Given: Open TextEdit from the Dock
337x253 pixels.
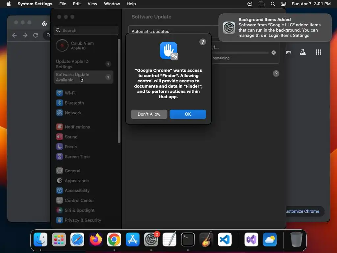Looking at the screenshot, I should [169, 239].
